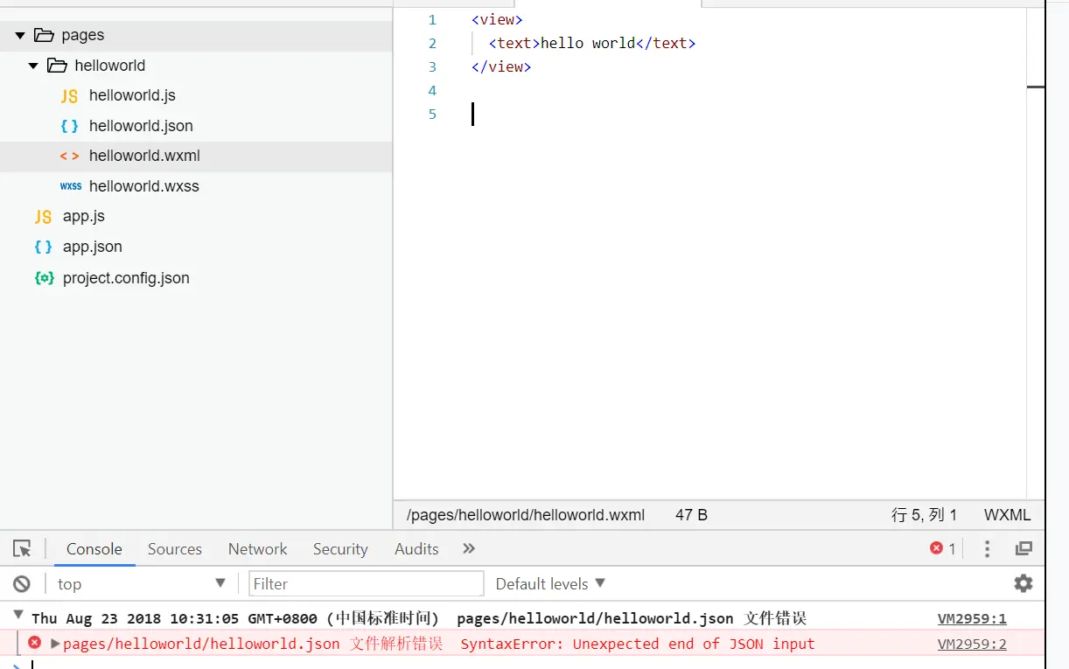The image size is (1069, 669).
Task: Click the braces icon of helloworld.json
Action: coord(69,126)
